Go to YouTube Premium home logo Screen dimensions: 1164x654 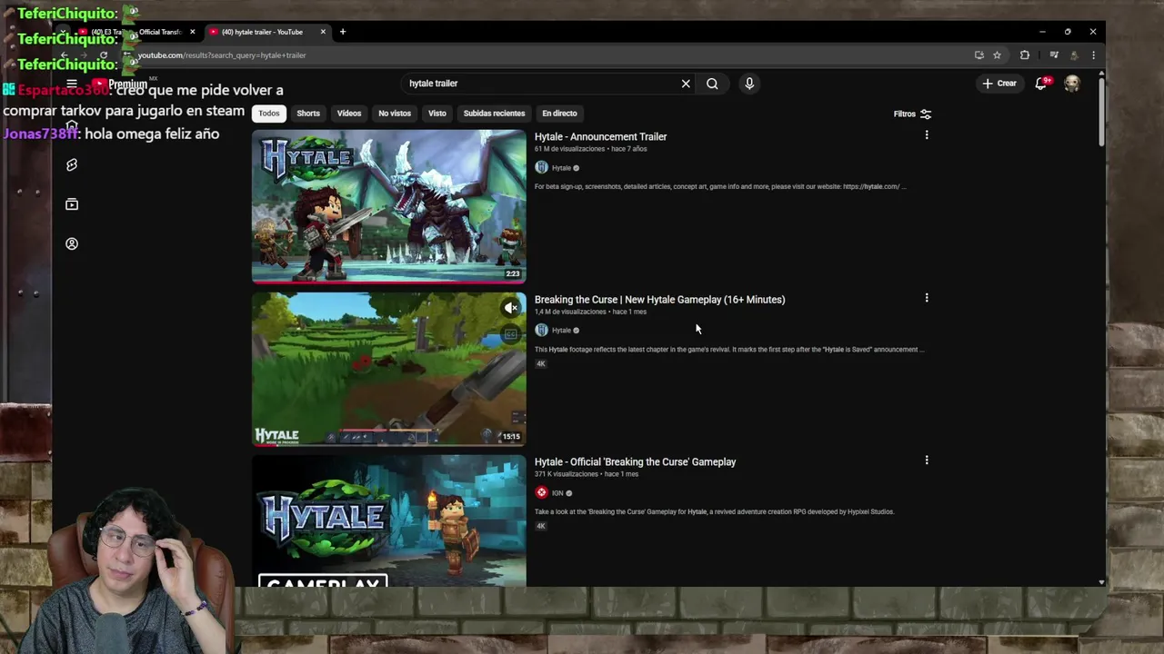120,84
